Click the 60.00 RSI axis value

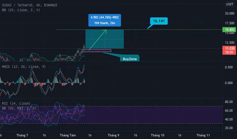pyautogui.click(x=229, y=110)
